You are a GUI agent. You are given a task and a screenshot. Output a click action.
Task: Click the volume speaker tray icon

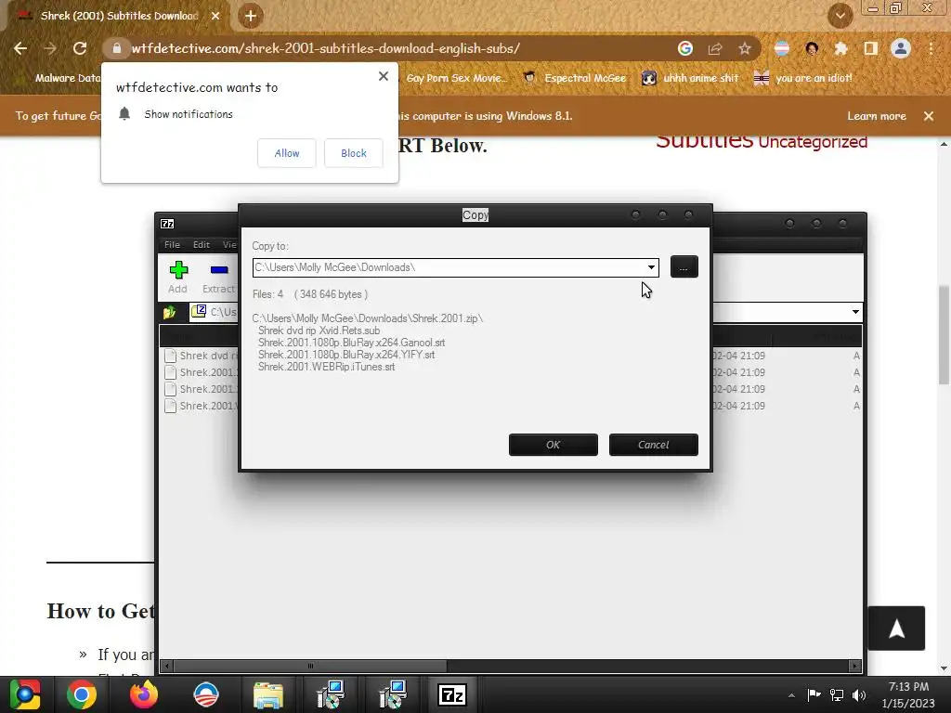coord(859,694)
